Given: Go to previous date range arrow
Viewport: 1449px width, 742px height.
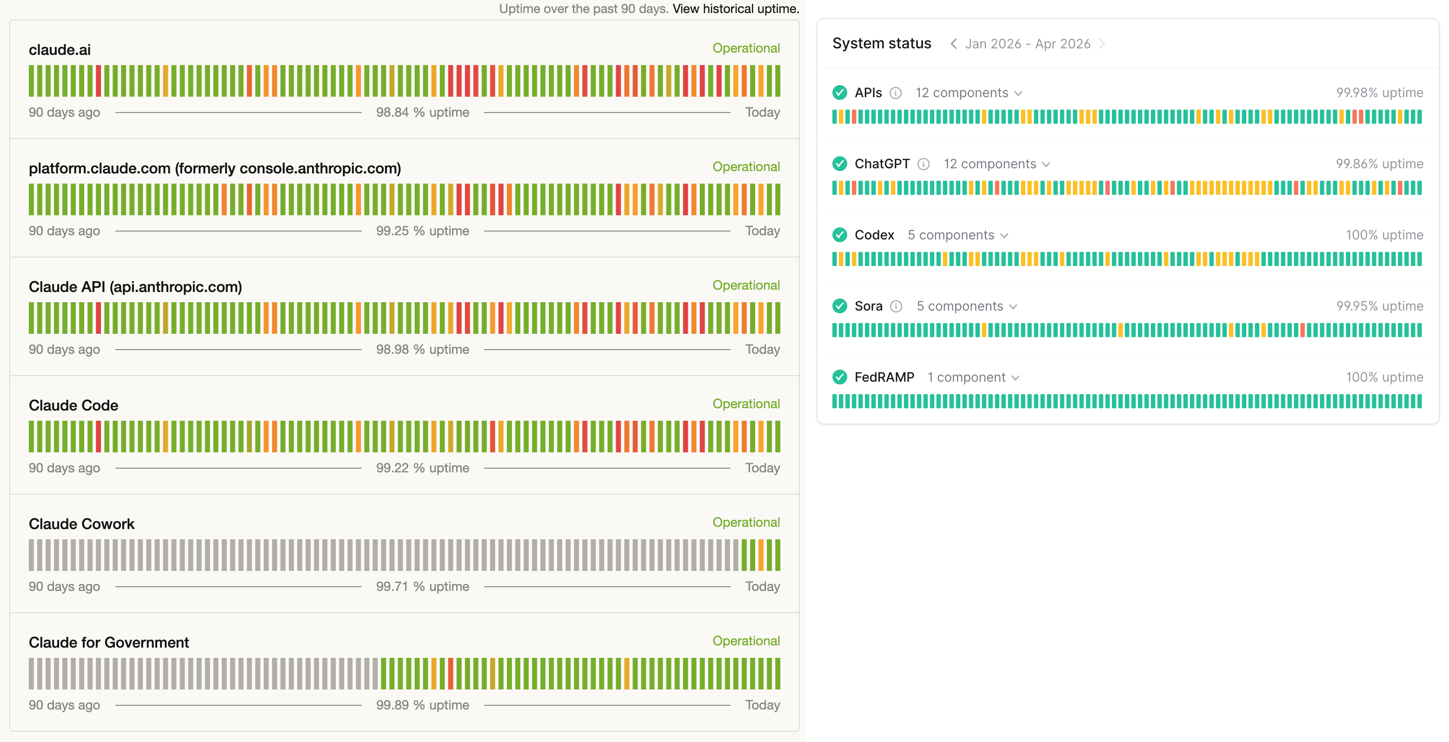Looking at the screenshot, I should click(x=953, y=44).
